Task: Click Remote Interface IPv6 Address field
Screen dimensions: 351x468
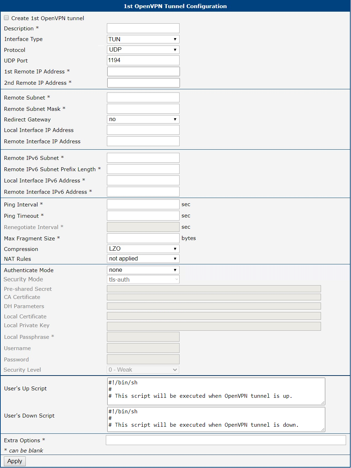Action: [x=143, y=192]
